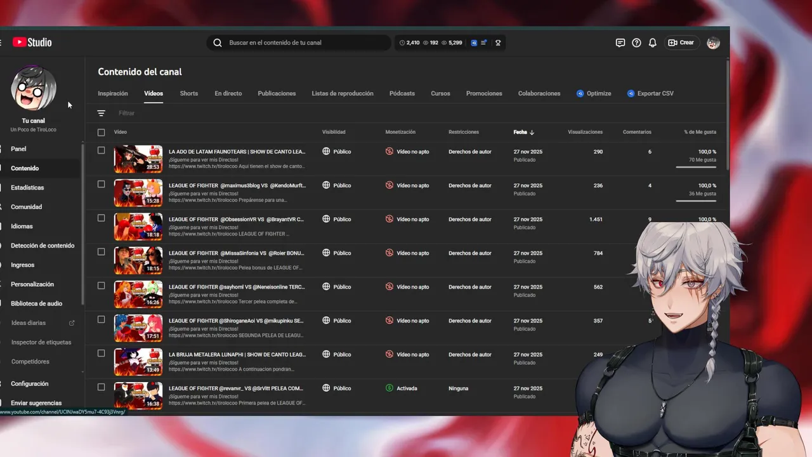The image size is (812, 457).
Task: Click the external link icon beside Ideas diarias
Action: (72, 323)
